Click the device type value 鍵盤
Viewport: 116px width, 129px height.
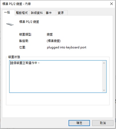click(x=50, y=34)
